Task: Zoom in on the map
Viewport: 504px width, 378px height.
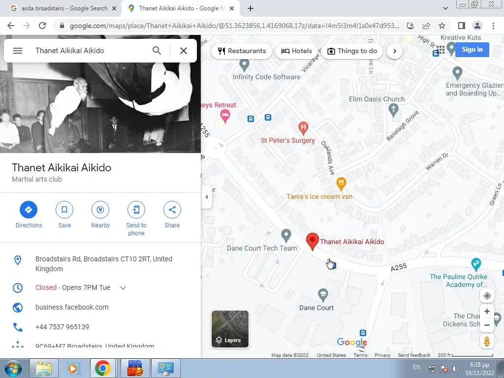Action: click(487, 311)
